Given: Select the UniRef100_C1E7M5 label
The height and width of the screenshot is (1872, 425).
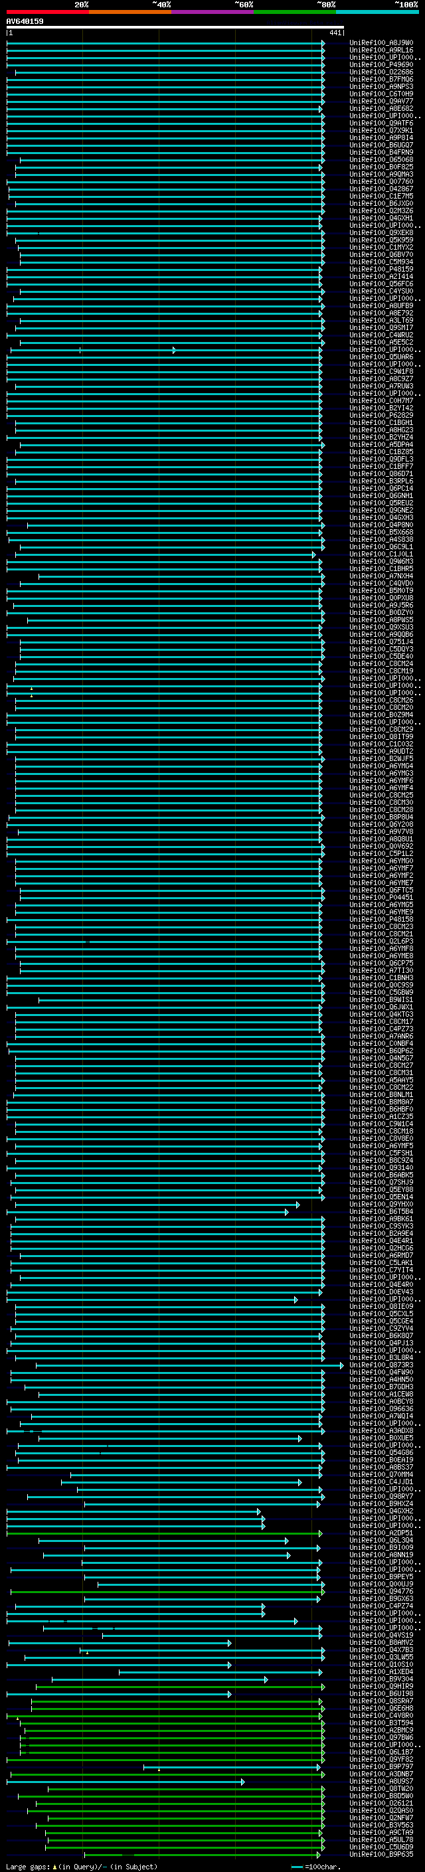Looking at the screenshot, I should [381, 196].
